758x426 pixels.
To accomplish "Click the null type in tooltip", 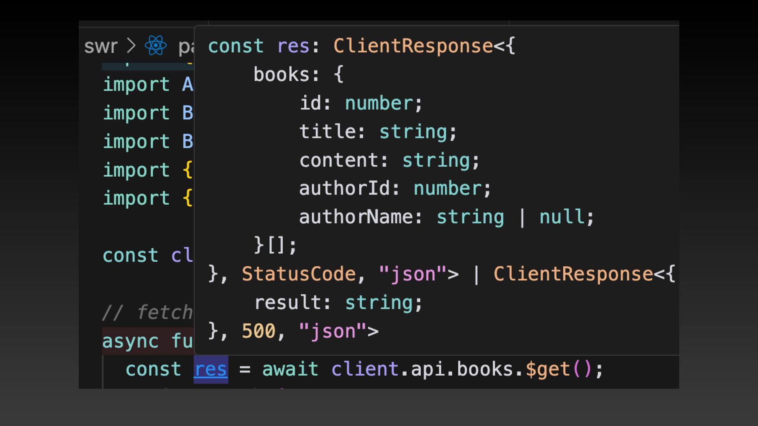I will [x=562, y=217].
